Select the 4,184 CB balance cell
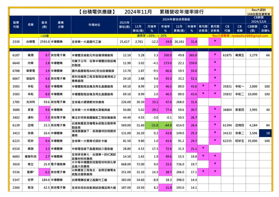Image resolution: width=279 pixels, height=197 pixels. coord(253,125)
